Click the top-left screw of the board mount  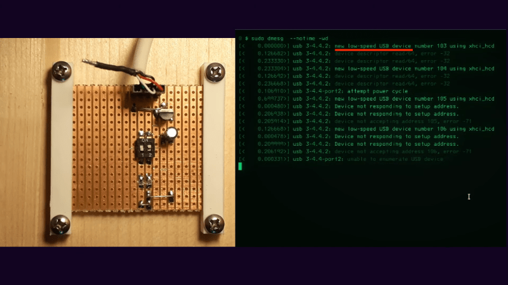[x=62, y=73]
